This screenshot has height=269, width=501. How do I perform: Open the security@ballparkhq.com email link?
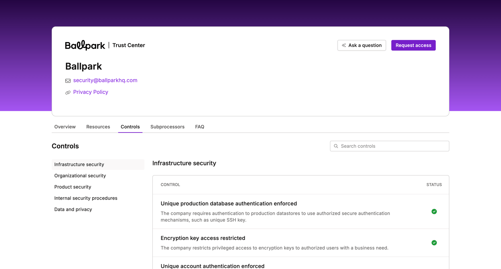click(x=105, y=80)
